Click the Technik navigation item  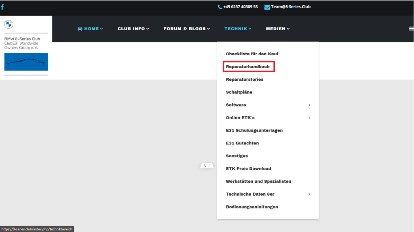pos(238,29)
